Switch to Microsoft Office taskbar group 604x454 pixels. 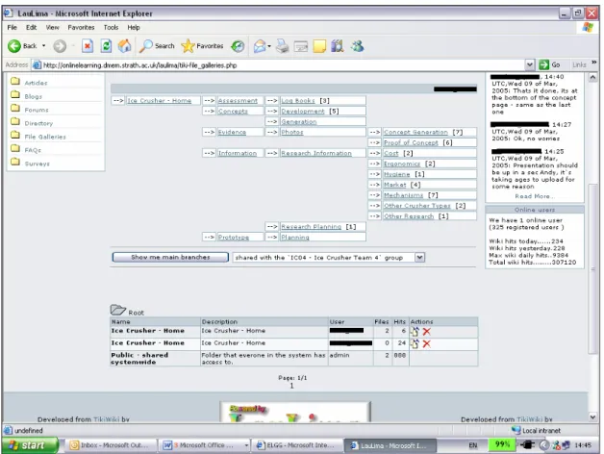[205, 445]
